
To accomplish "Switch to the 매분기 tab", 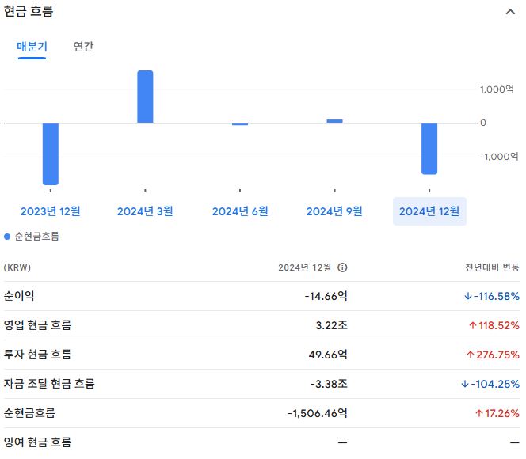I will pos(32,46).
